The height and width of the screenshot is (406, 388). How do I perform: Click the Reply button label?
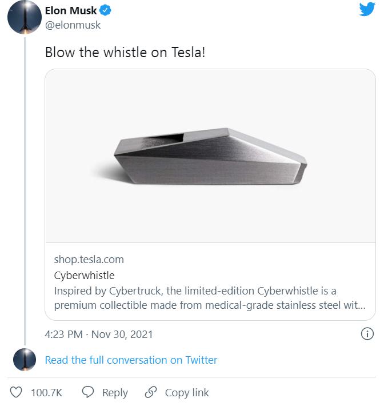point(115,392)
